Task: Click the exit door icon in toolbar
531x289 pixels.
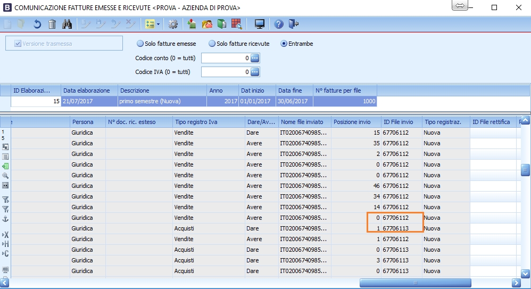Action: (x=293, y=24)
